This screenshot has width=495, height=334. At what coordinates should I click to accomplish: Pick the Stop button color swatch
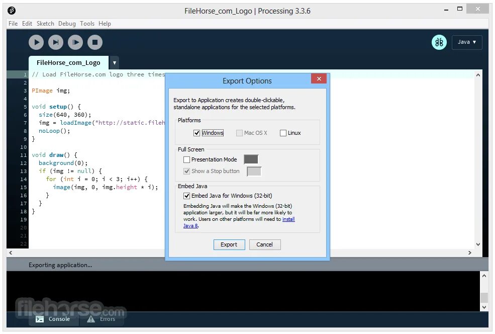tap(254, 171)
